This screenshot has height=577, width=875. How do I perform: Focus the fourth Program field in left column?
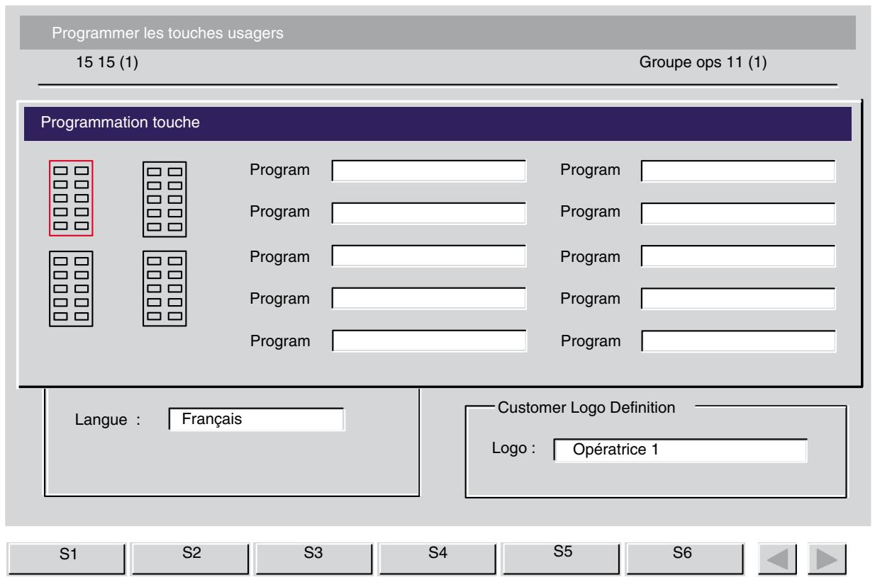tap(430, 299)
